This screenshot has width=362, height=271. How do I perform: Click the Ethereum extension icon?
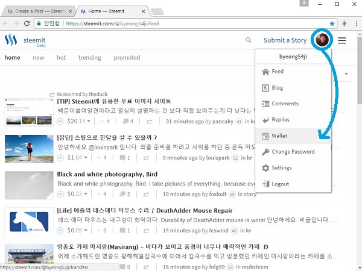click(x=345, y=23)
